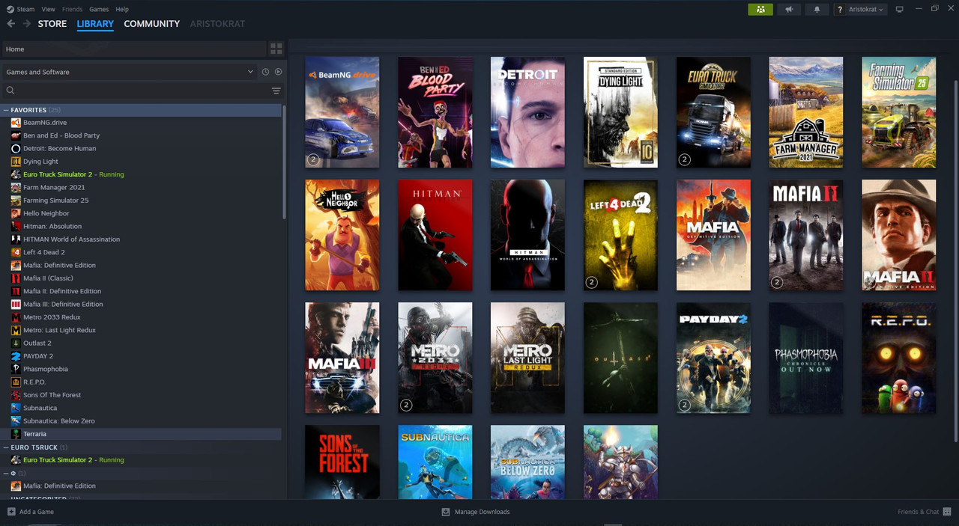This screenshot has width=959, height=526.
Task: Open the Dying Light cover art
Action: [x=620, y=112]
